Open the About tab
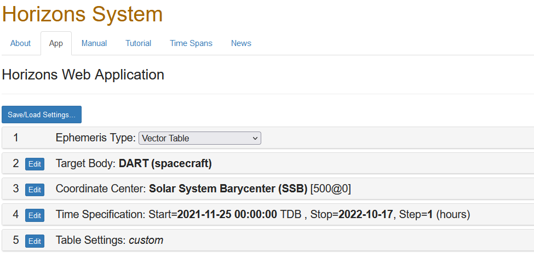 (x=20, y=43)
